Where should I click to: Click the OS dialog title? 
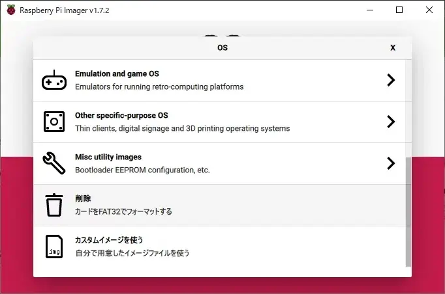pos(222,47)
